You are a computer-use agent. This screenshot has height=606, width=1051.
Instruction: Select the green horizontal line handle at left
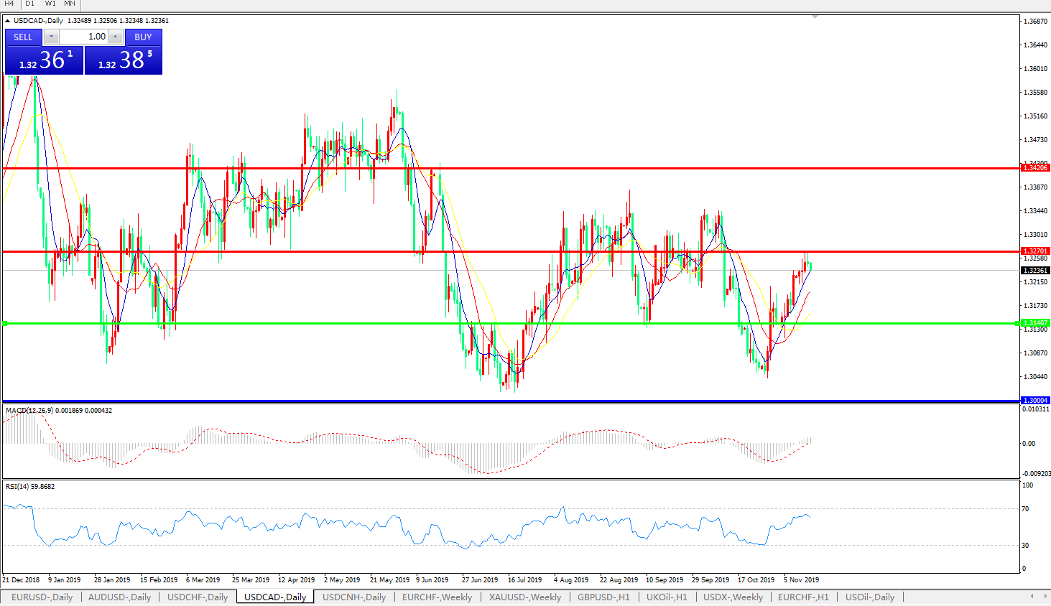(5, 324)
